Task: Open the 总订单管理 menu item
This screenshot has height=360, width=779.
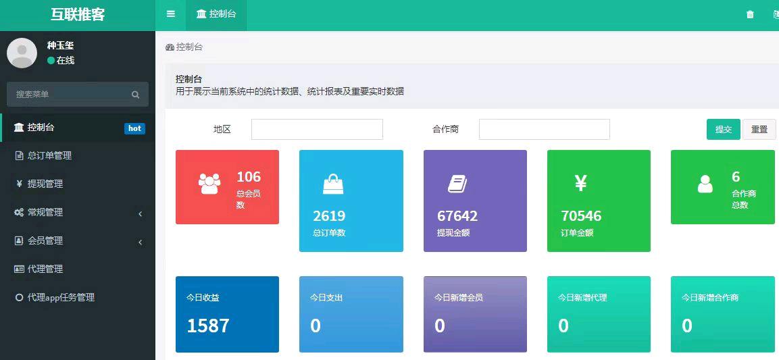Action: click(49, 155)
